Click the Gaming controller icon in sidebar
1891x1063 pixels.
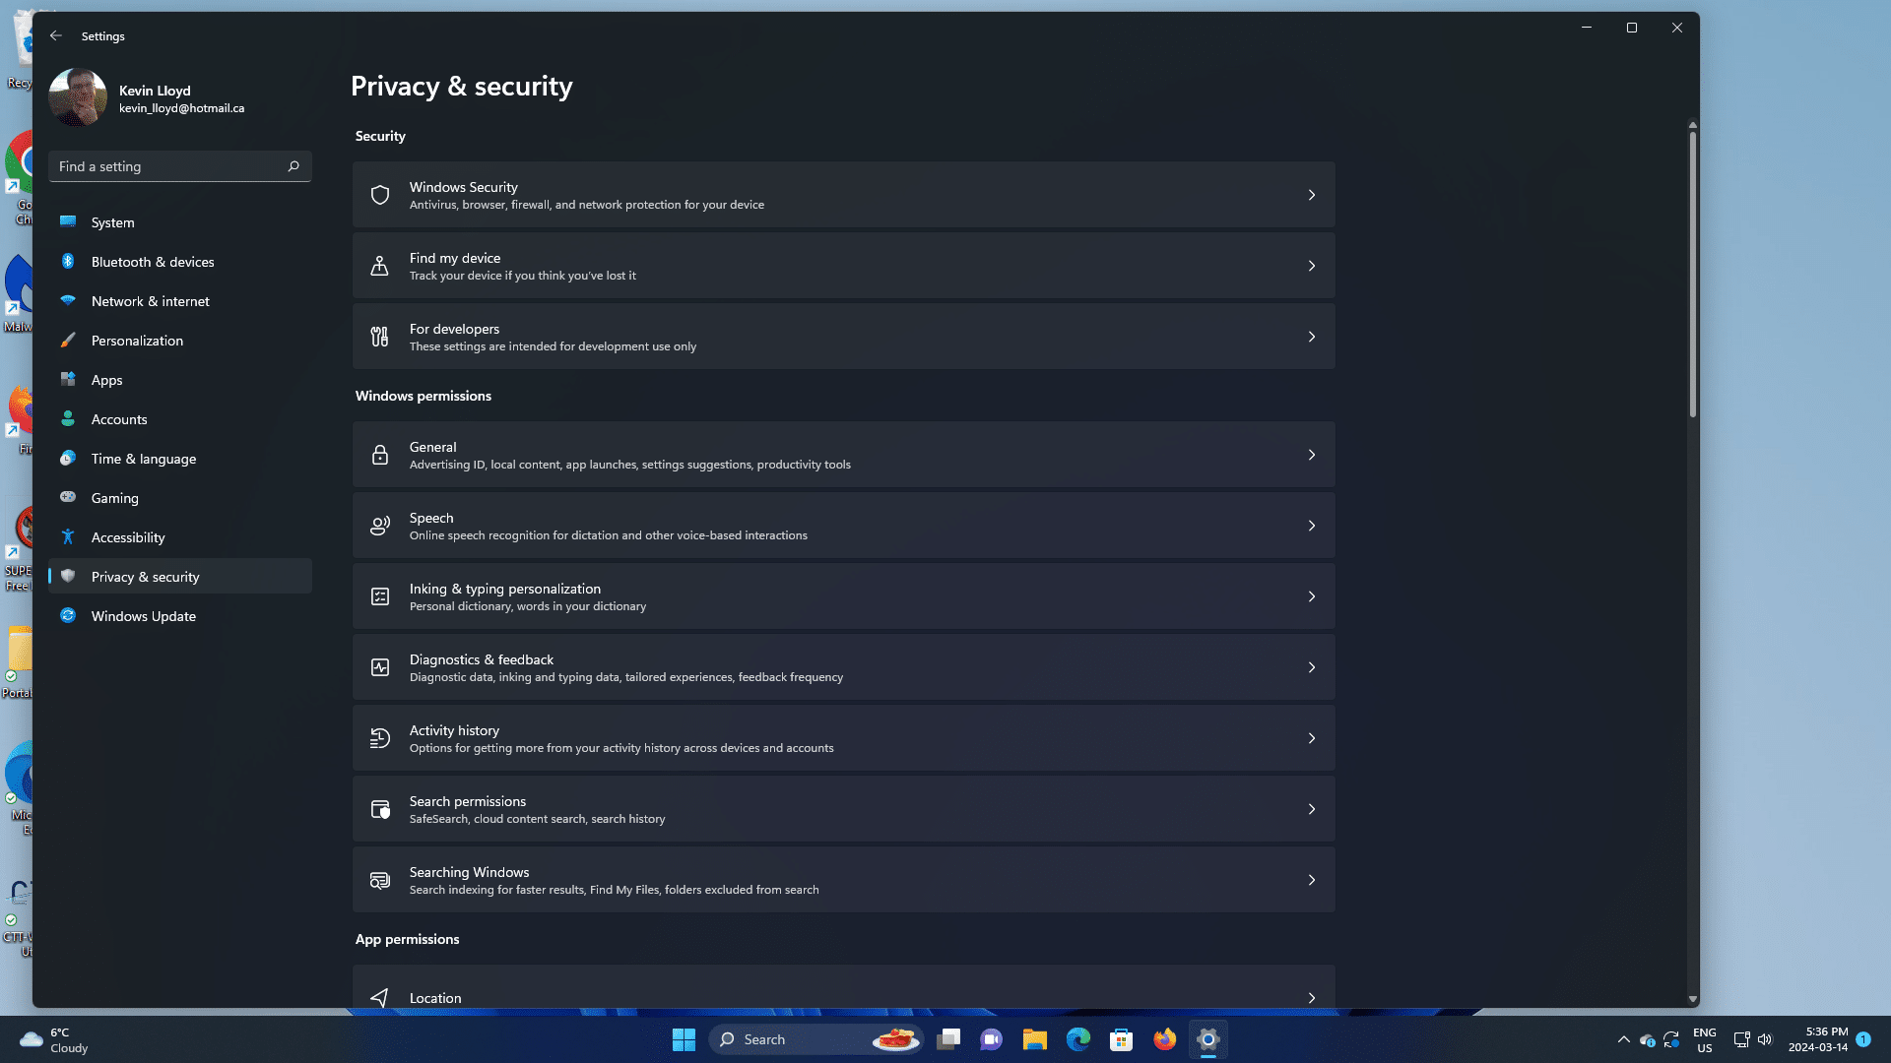pyautogui.click(x=67, y=497)
